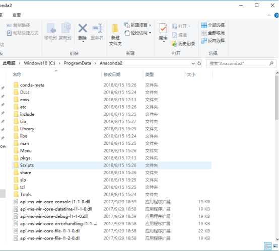279x251 pixels.
Task: Open History (历史记录) from ribbon
Action: click(x=183, y=44)
